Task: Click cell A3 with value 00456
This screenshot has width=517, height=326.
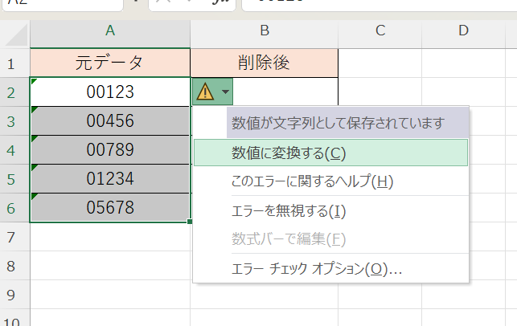Action: 110,121
